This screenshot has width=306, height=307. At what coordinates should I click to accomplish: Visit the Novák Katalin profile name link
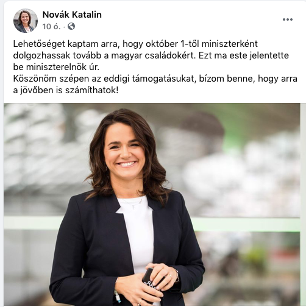point(72,15)
